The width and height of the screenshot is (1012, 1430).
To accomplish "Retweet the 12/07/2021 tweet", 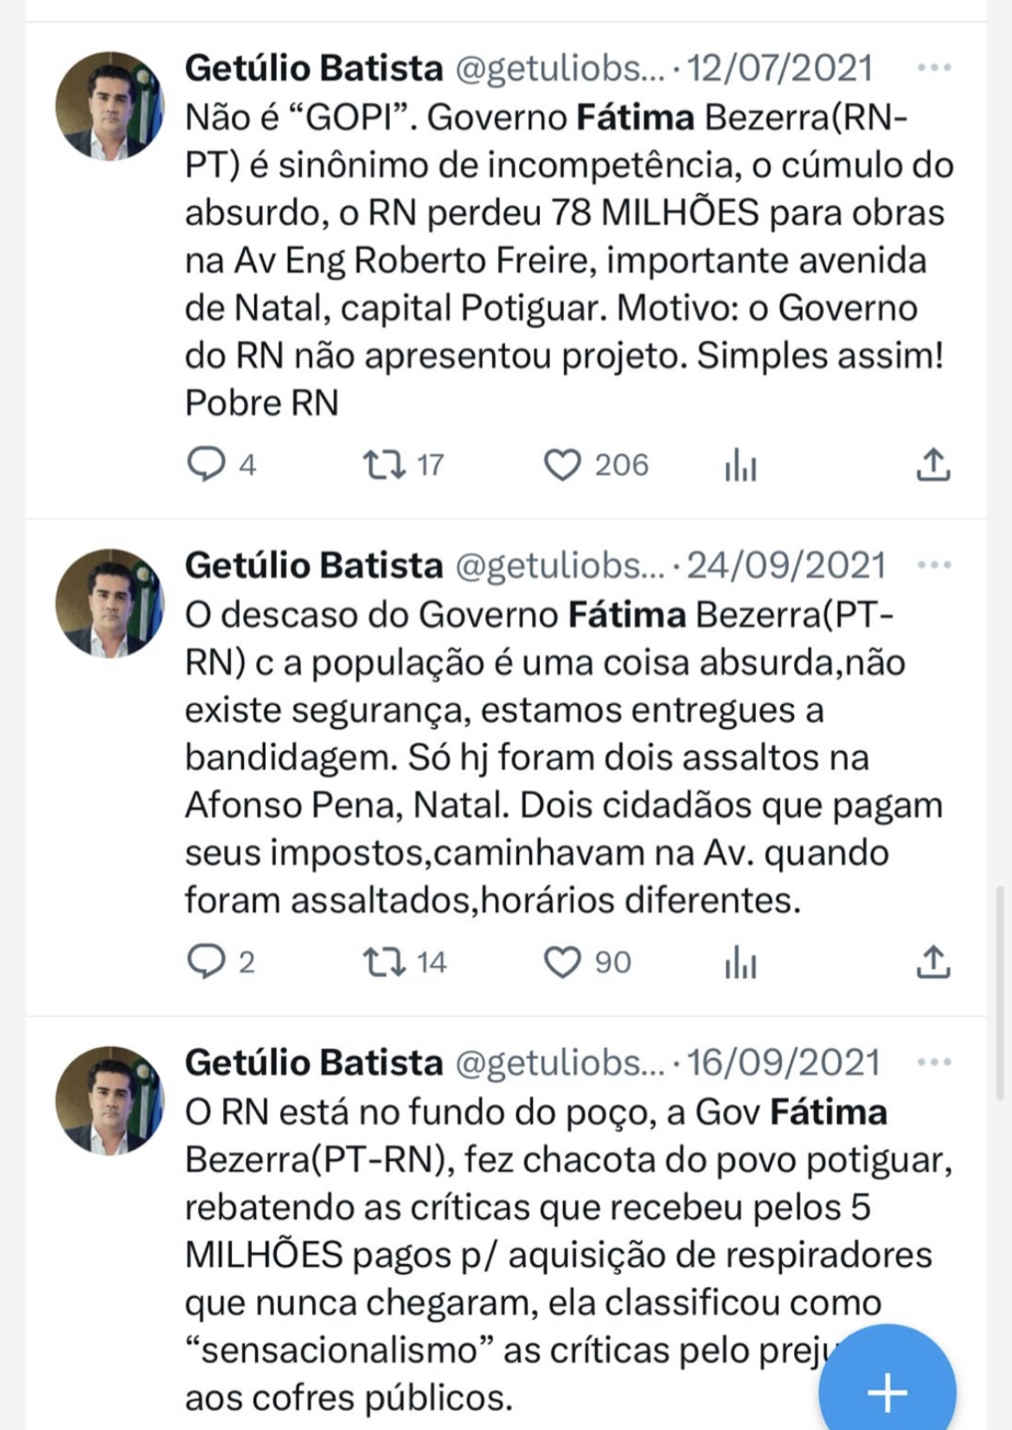I will (x=384, y=465).
